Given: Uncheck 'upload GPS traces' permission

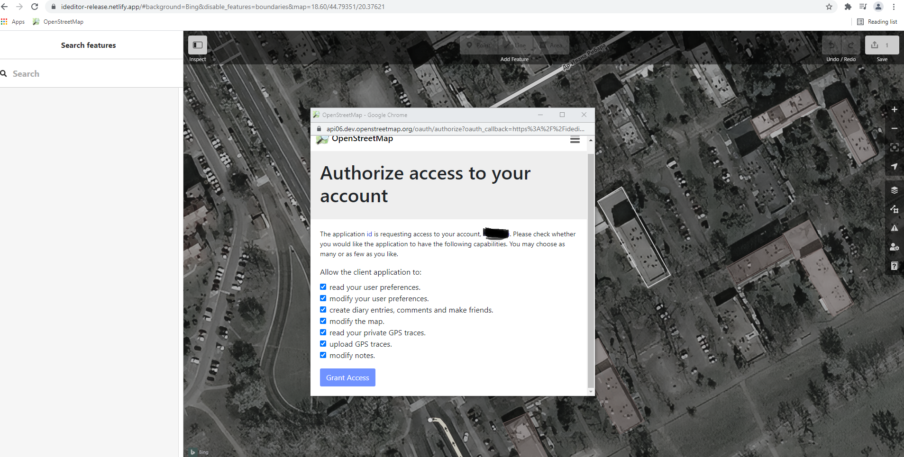Looking at the screenshot, I should coord(323,344).
